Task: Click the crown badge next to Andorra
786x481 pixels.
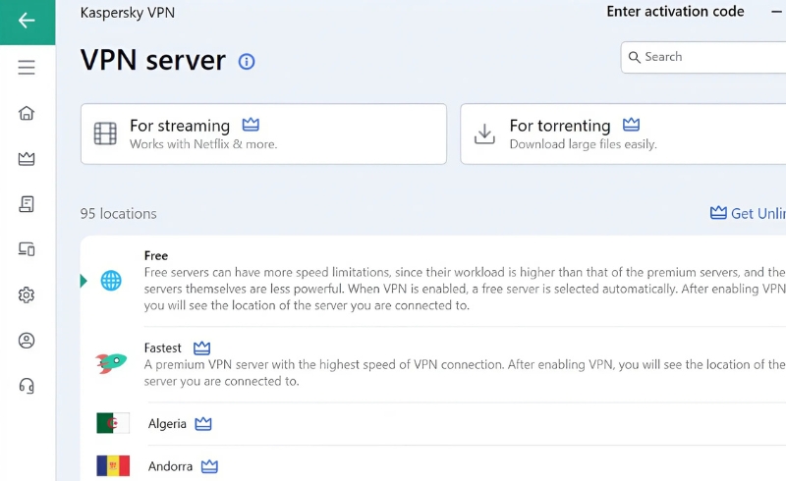Action: coord(209,466)
